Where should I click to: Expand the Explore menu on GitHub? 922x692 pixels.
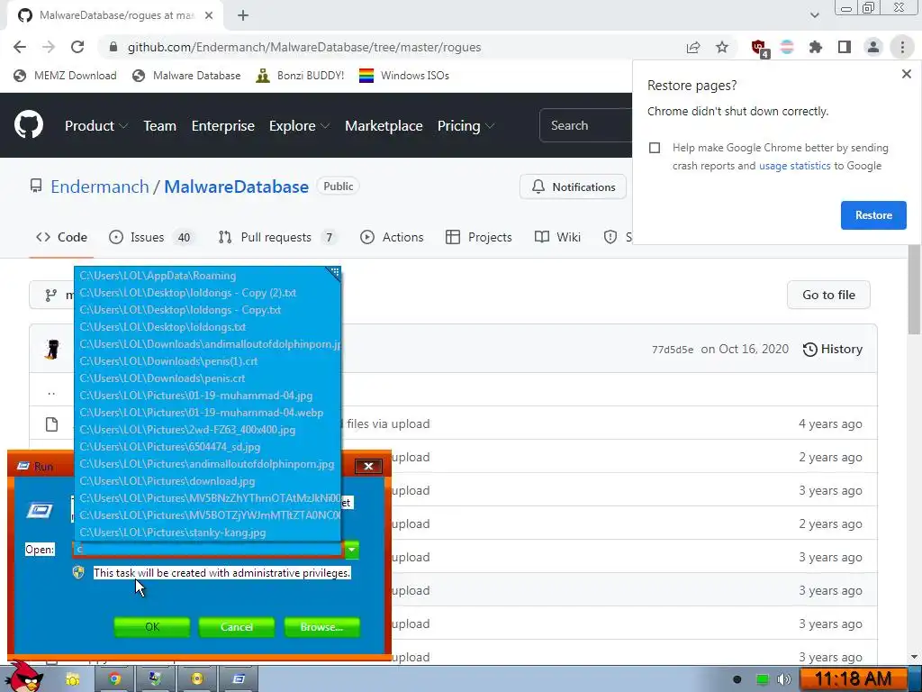coord(299,126)
